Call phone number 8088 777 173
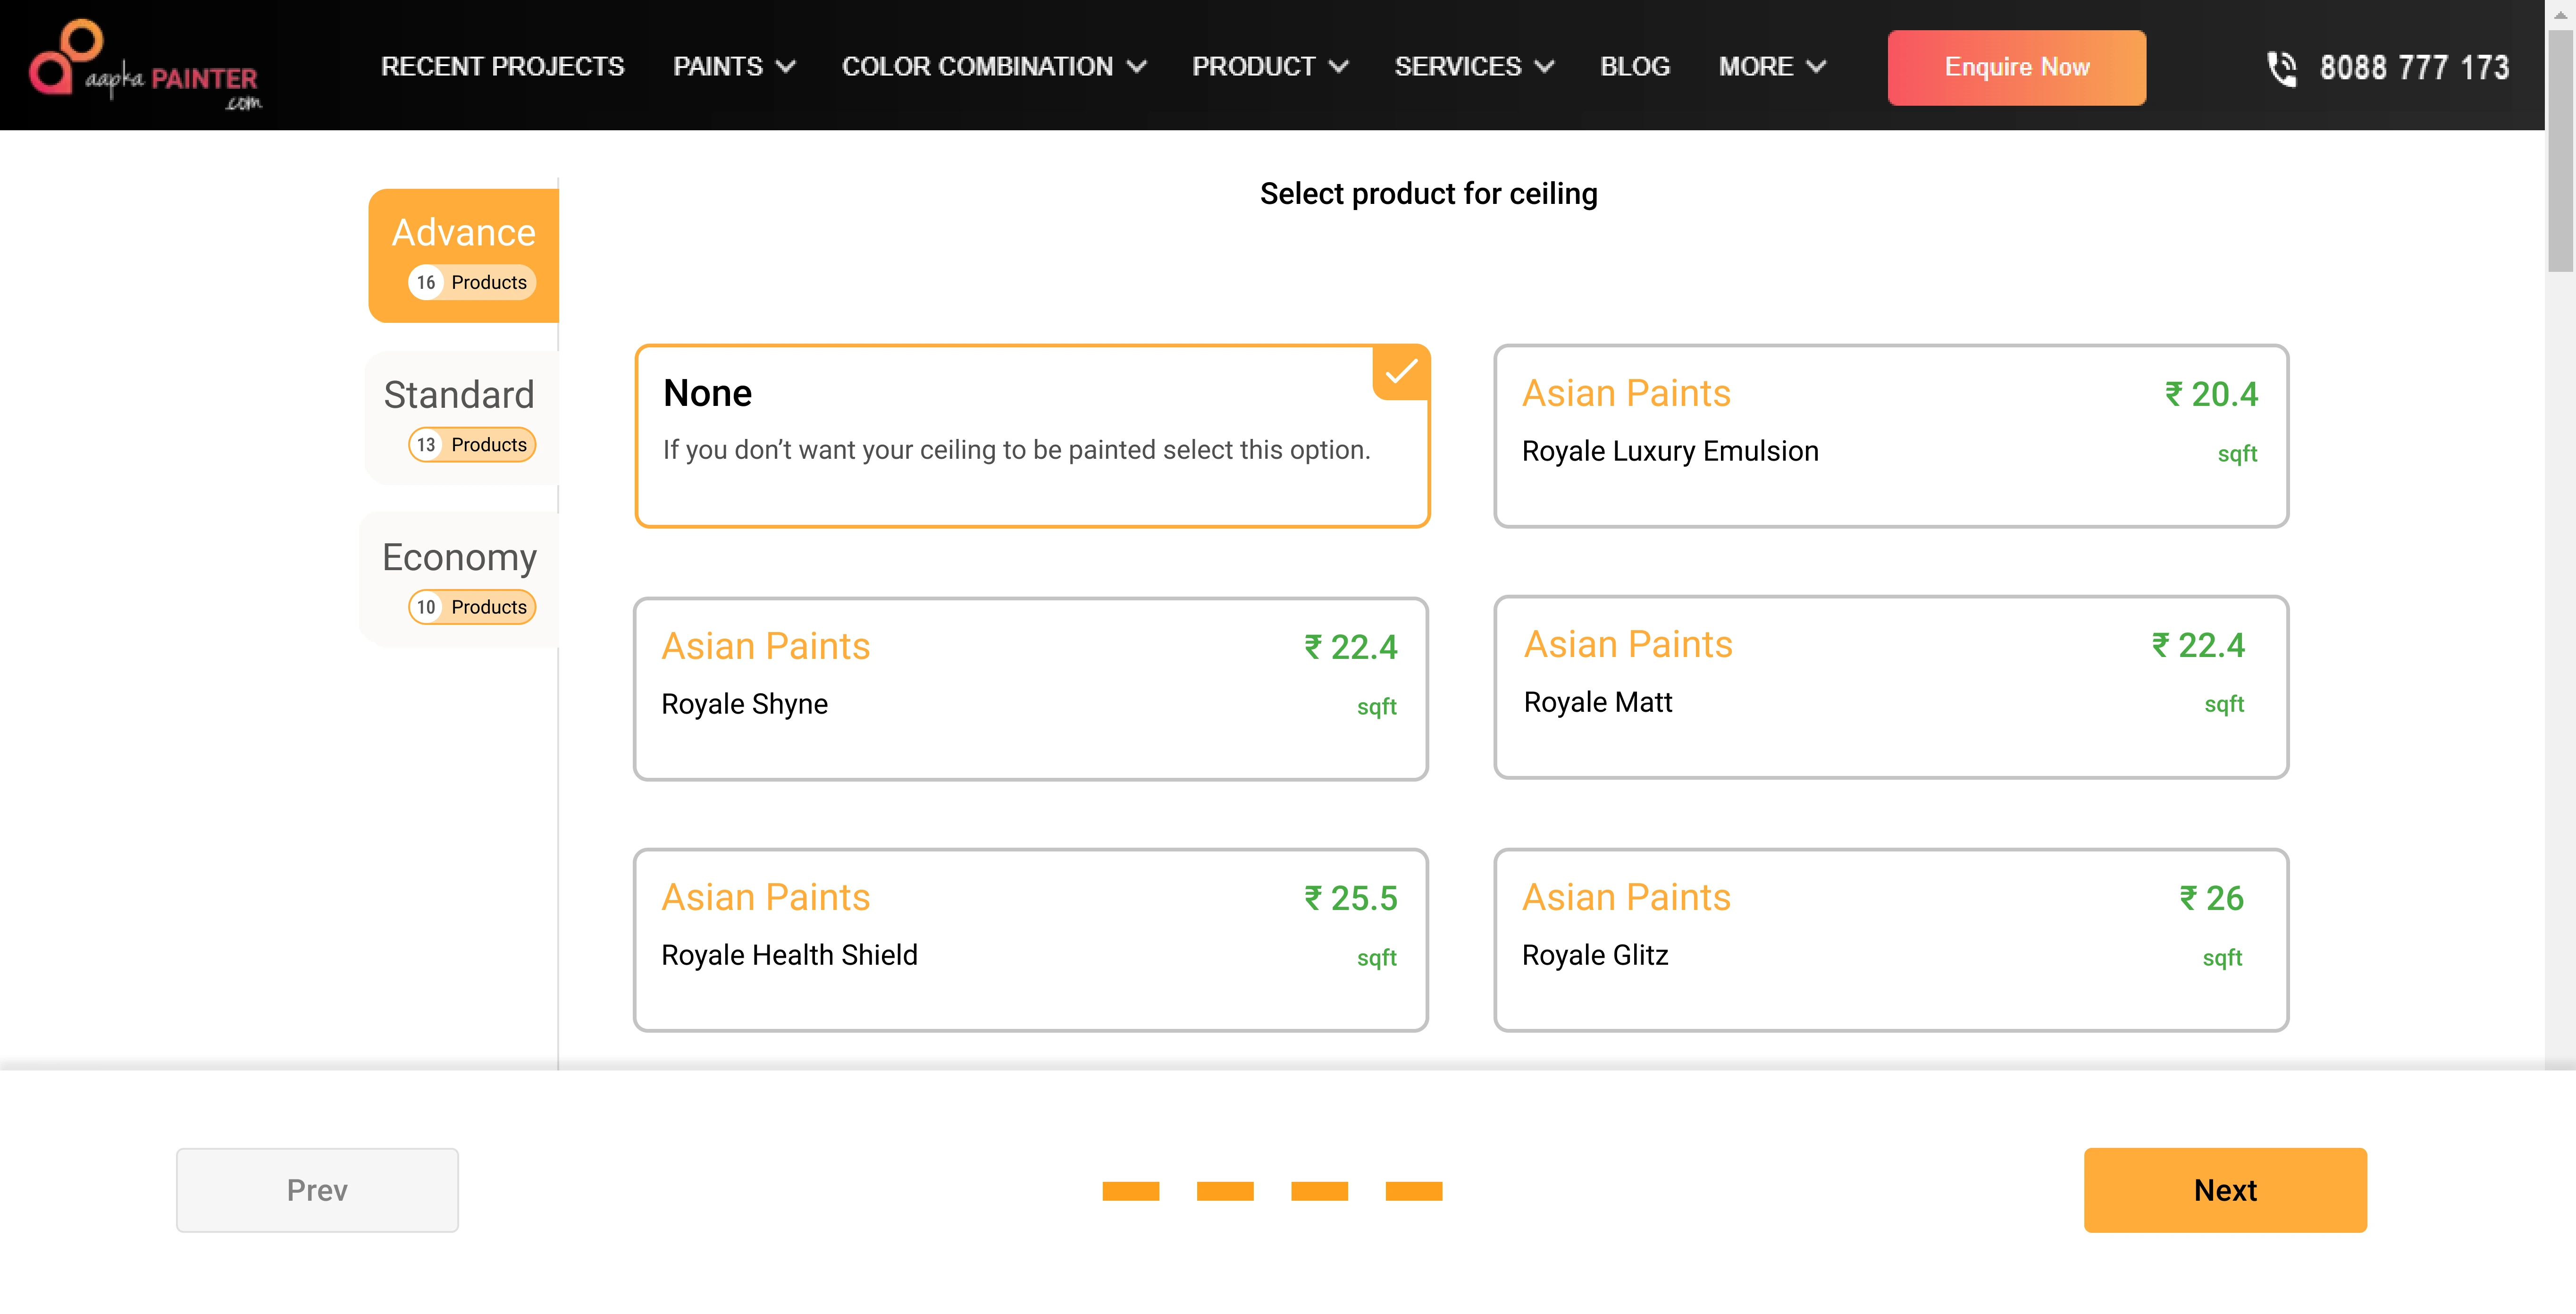This screenshot has height=1314, width=2576. pyautogui.click(x=2414, y=68)
